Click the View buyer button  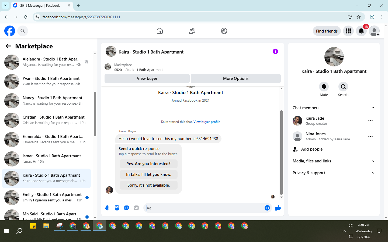click(x=147, y=79)
